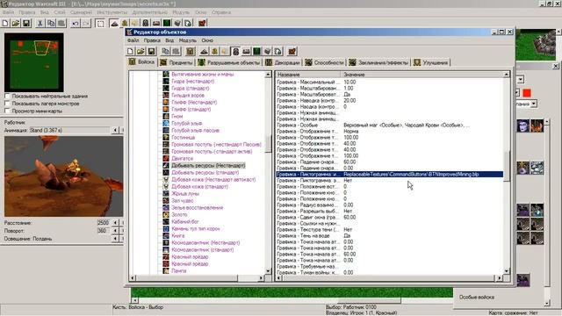Open the Object Editor 'Правка' menu

point(152,40)
